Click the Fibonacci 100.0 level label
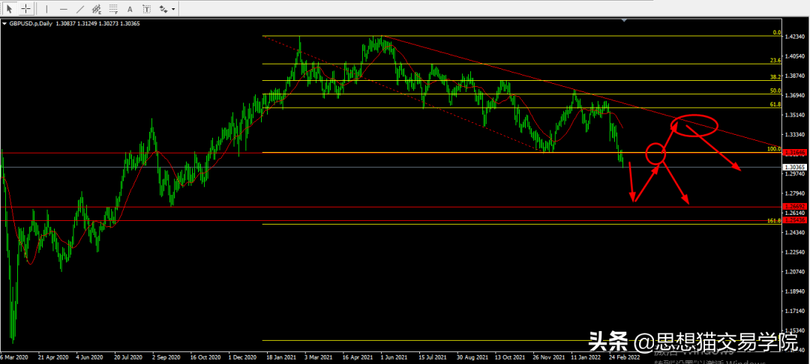The height and width of the screenshot is (364, 810). click(774, 149)
